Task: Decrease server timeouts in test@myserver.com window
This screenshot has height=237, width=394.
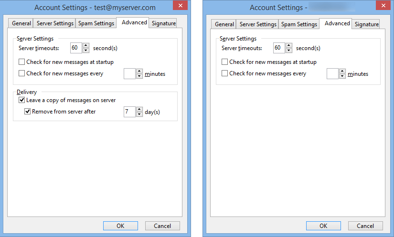Action: coord(86,51)
